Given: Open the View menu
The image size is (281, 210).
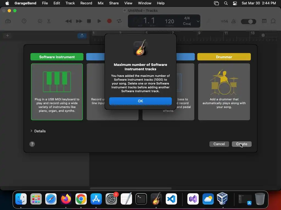Looking at the screenshot, I should 128,3.
